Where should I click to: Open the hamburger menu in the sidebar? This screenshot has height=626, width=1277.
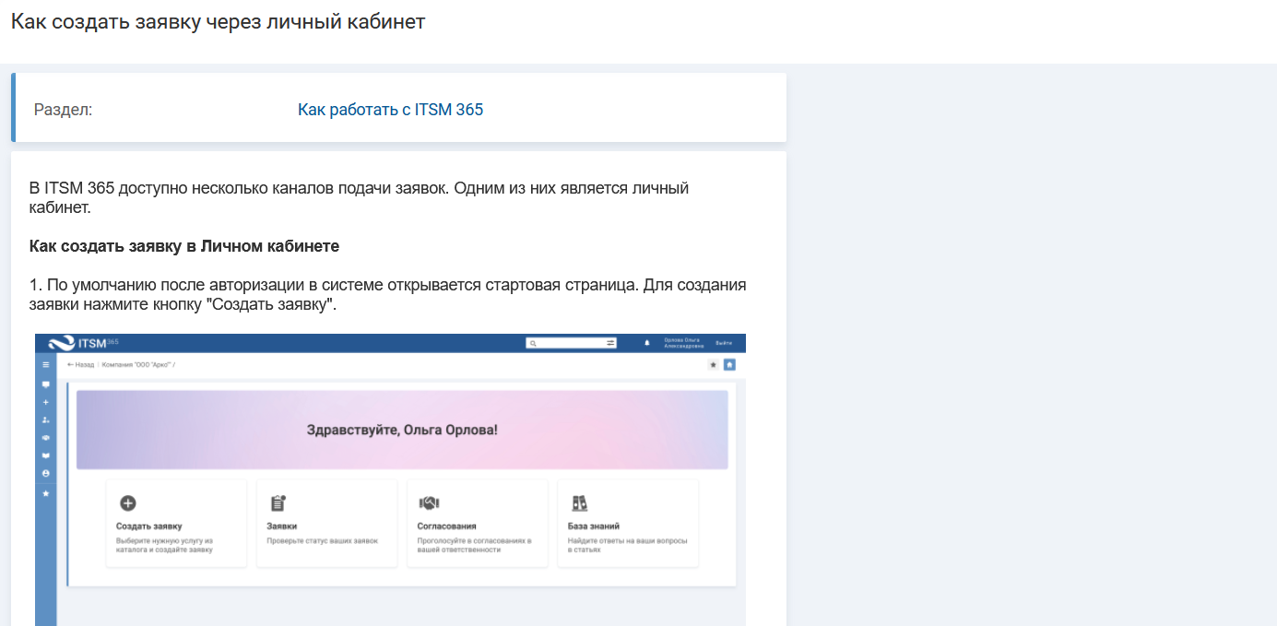[x=45, y=365]
